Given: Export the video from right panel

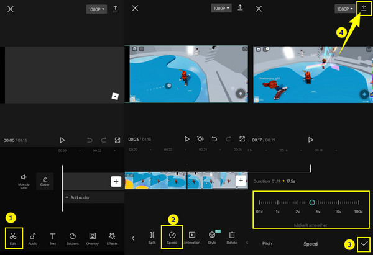Looking at the screenshot, I should point(364,8).
